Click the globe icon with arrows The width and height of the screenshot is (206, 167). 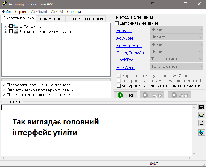tap(201, 132)
